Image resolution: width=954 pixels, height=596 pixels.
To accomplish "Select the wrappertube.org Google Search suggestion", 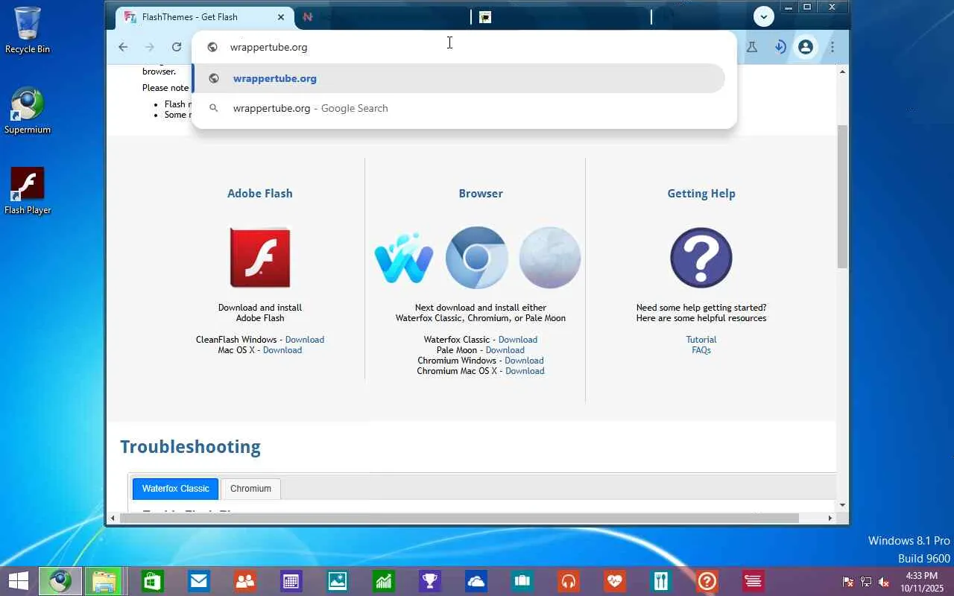I will [459, 108].
